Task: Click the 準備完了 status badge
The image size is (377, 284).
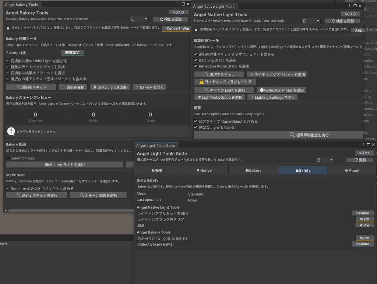Action: click(x=72, y=52)
